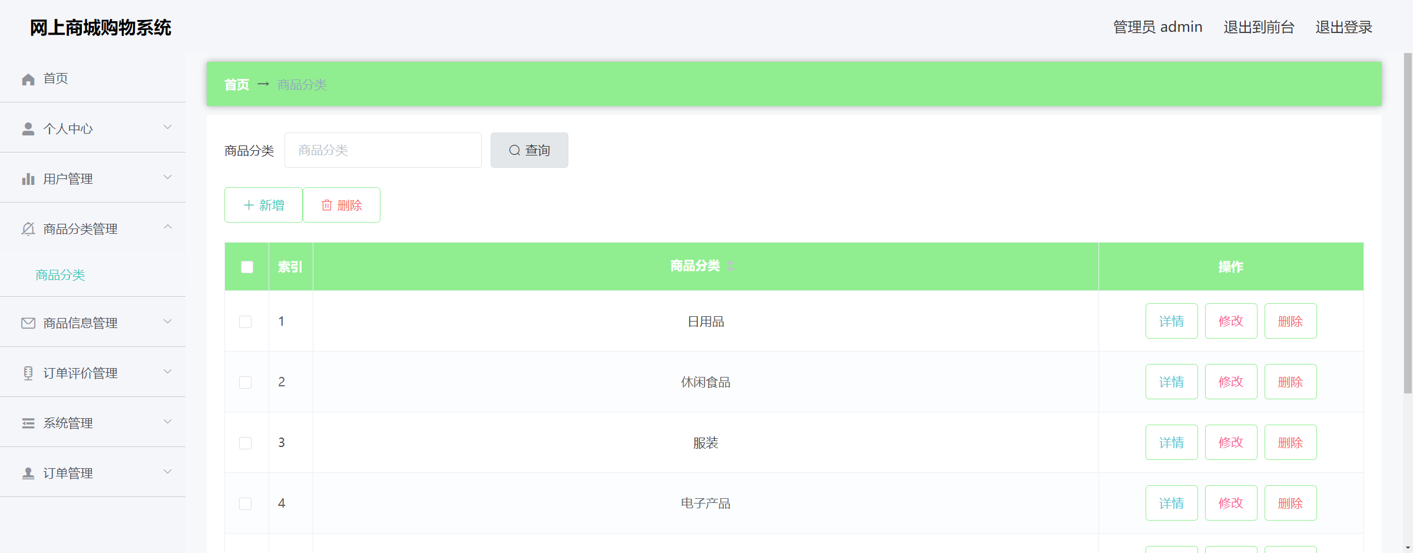Expand the 用户管理 chevron
The width and height of the screenshot is (1413, 553).
point(168,177)
